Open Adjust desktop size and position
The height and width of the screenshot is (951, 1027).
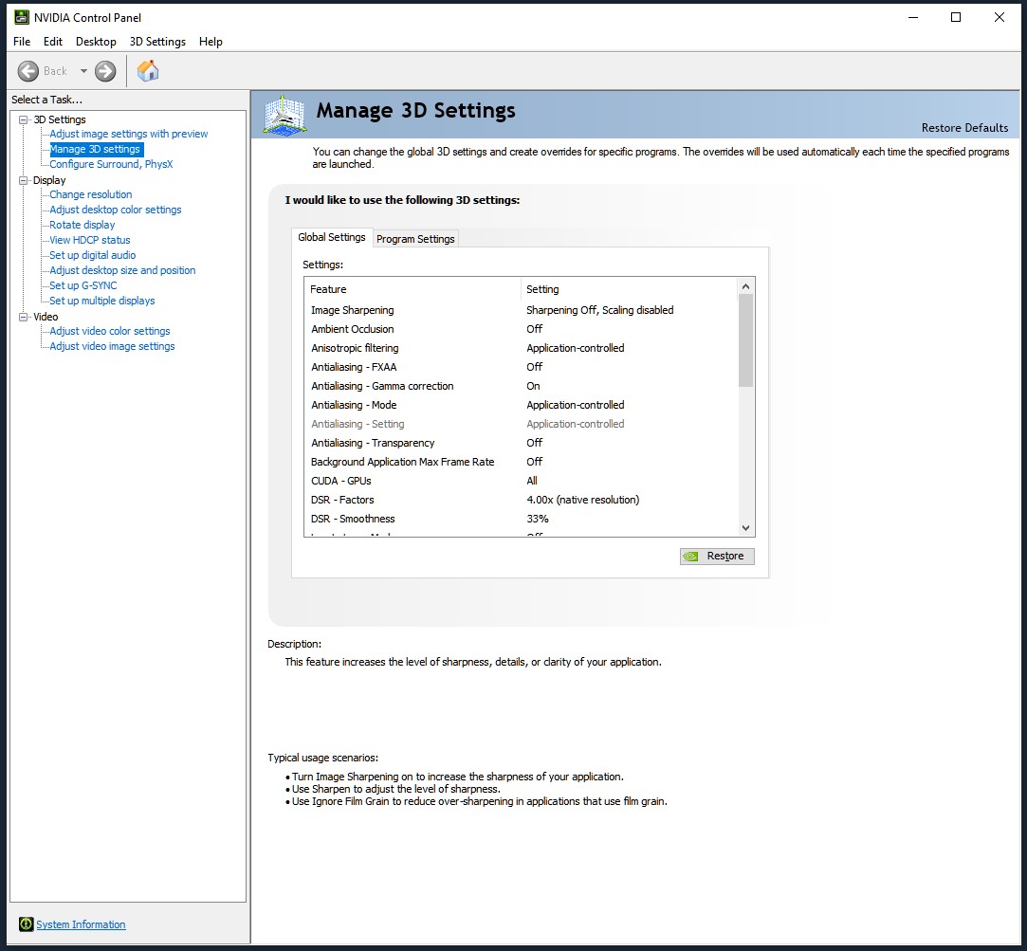point(122,270)
